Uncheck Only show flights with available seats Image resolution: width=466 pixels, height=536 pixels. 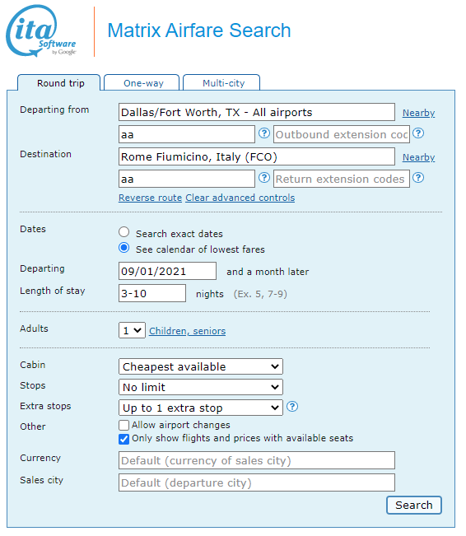[123, 439]
